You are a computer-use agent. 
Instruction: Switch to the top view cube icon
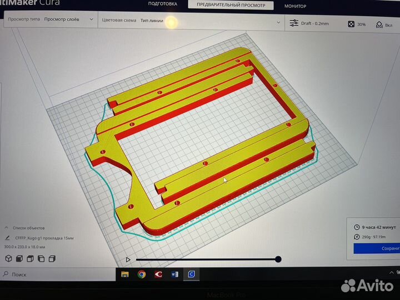point(30,258)
